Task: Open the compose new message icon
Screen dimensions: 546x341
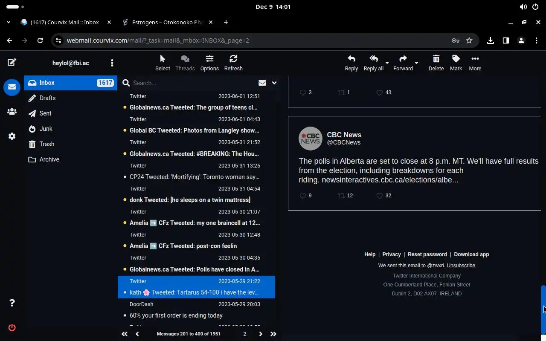Action: [x=12, y=63]
